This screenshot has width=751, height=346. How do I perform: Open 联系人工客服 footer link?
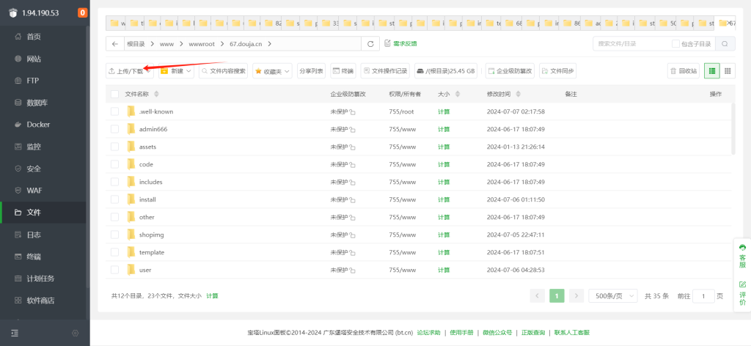point(572,333)
